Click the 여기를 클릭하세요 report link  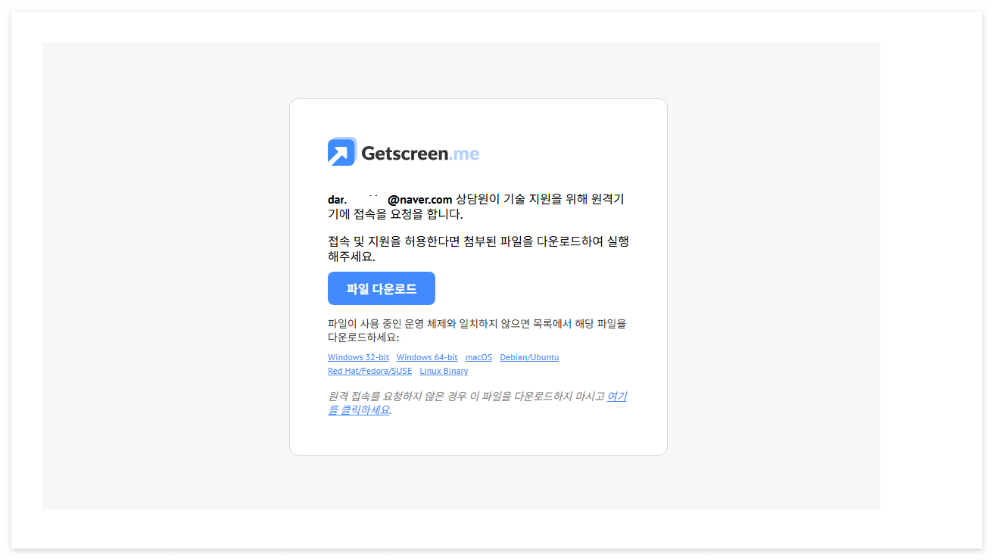click(617, 396)
